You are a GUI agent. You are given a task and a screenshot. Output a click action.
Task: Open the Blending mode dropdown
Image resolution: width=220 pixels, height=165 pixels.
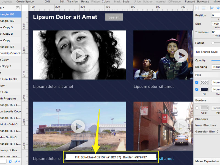[x=216, y=67]
